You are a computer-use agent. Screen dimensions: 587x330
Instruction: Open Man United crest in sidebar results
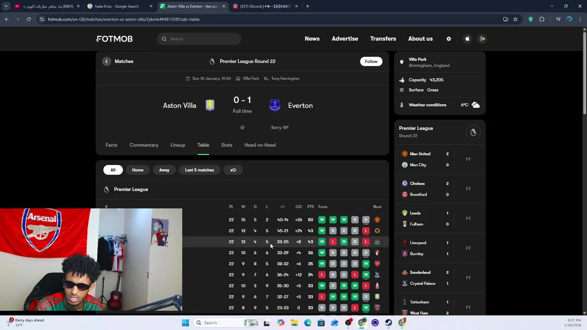click(404, 154)
